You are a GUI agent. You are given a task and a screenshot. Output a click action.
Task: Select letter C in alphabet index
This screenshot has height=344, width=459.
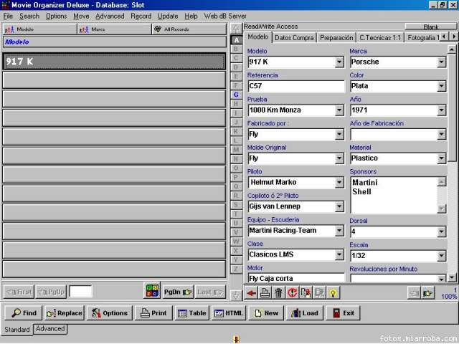click(x=236, y=58)
